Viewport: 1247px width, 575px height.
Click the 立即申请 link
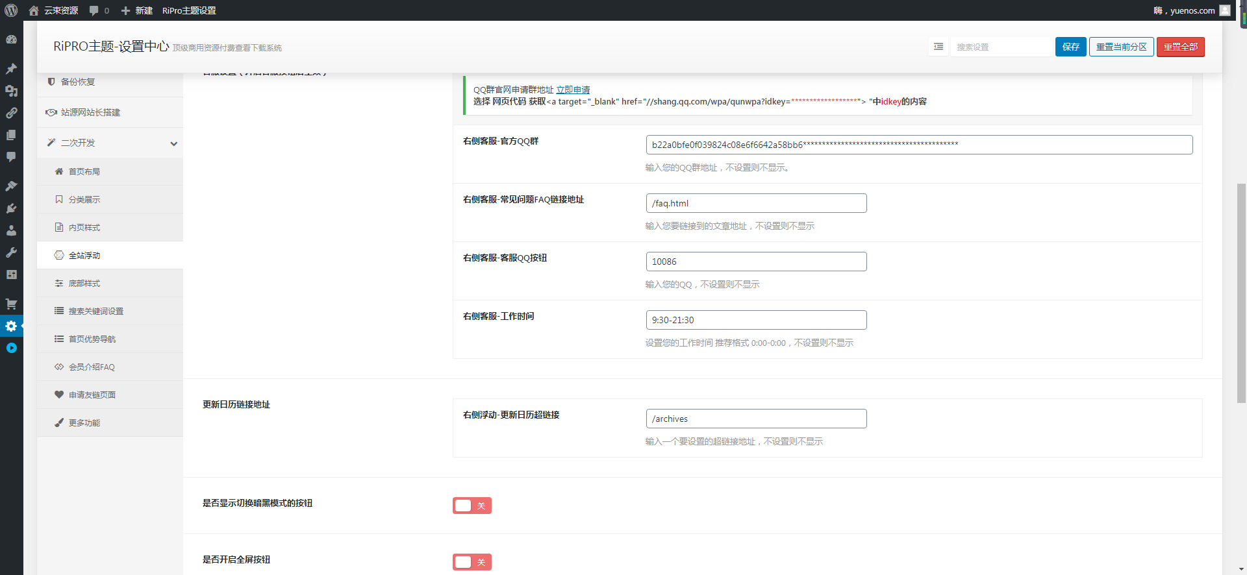(573, 90)
